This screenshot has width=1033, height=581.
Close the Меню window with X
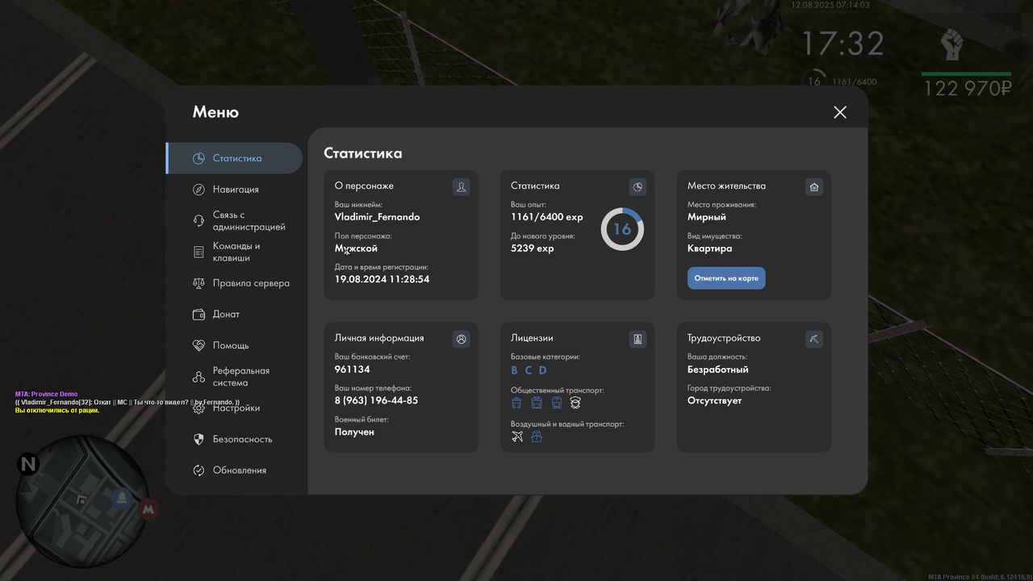[840, 112]
